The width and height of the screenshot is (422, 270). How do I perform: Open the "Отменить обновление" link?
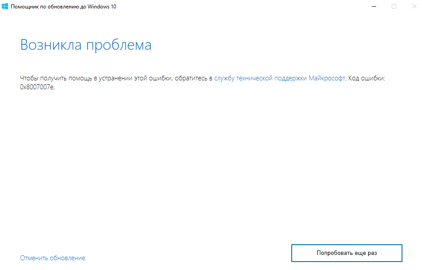click(52, 258)
